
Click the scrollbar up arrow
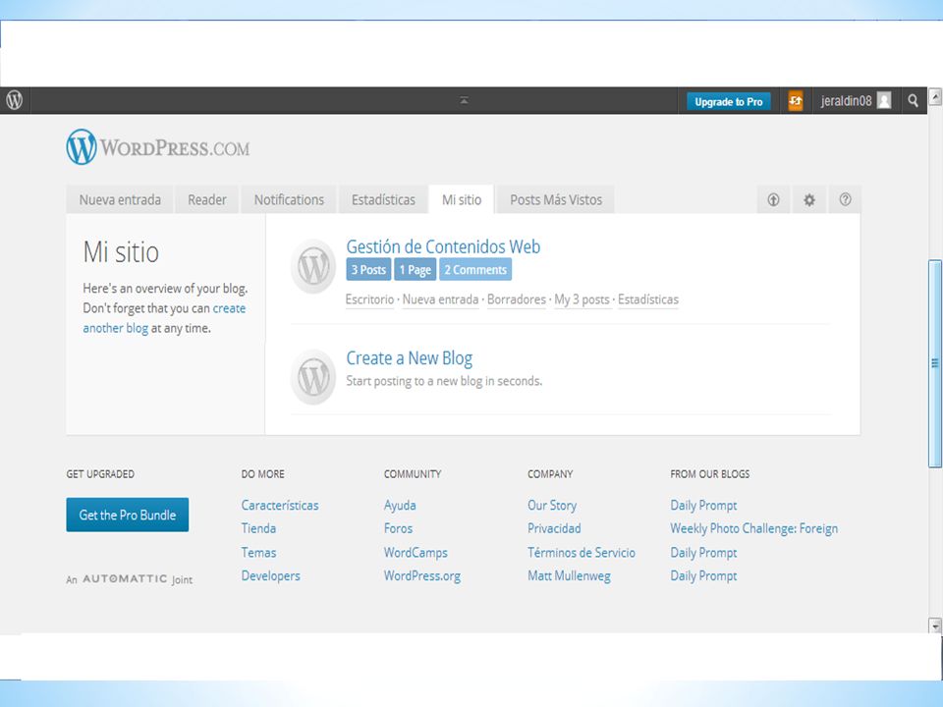coord(935,96)
